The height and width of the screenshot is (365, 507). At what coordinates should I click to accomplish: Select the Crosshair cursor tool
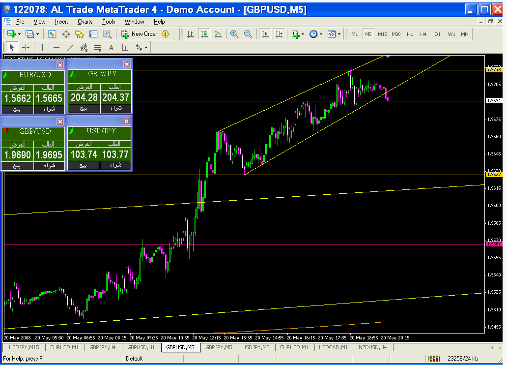tap(26, 47)
